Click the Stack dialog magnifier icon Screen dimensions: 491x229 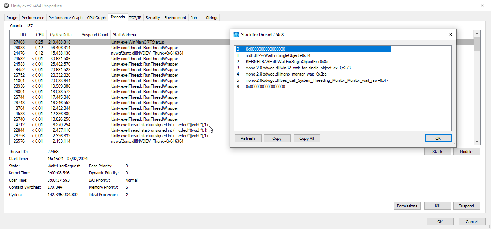click(x=236, y=34)
